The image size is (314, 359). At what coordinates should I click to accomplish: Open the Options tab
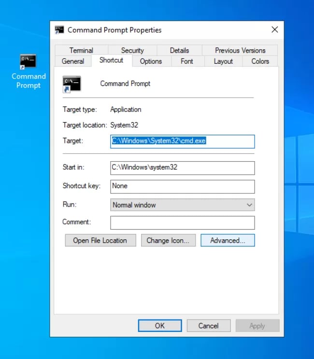click(x=151, y=61)
